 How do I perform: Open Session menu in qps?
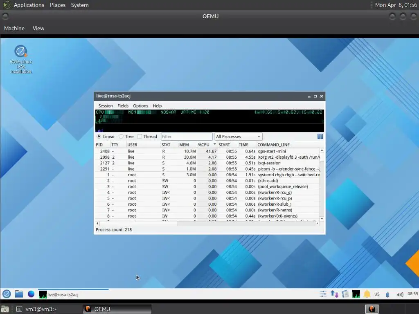(x=106, y=106)
